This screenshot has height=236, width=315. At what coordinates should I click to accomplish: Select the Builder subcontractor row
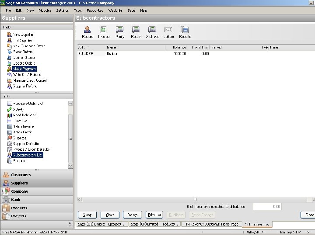pos(196,54)
